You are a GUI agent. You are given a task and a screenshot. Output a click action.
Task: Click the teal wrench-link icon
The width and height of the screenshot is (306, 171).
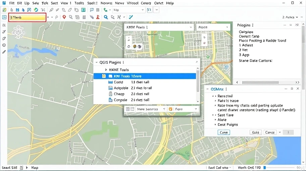tap(131, 17)
